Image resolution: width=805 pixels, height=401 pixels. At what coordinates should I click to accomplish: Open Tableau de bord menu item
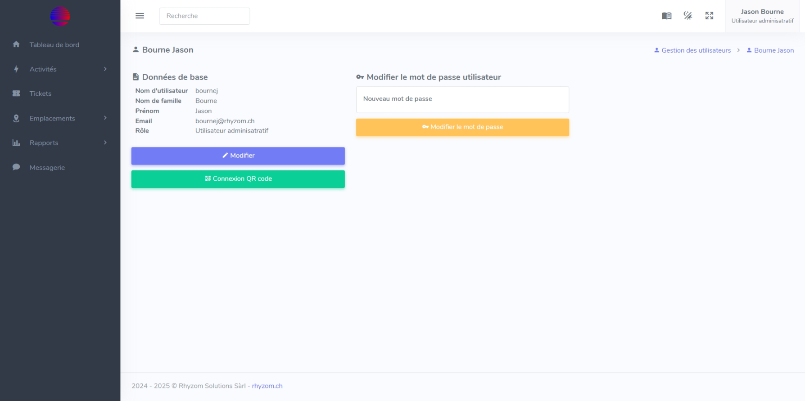tap(54, 45)
